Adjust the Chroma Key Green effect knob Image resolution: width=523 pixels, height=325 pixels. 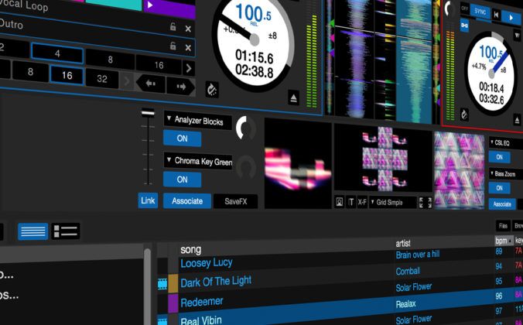tap(246, 167)
